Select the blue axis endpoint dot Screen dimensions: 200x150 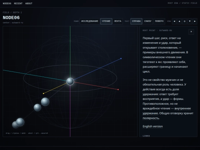tap(121, 59)
